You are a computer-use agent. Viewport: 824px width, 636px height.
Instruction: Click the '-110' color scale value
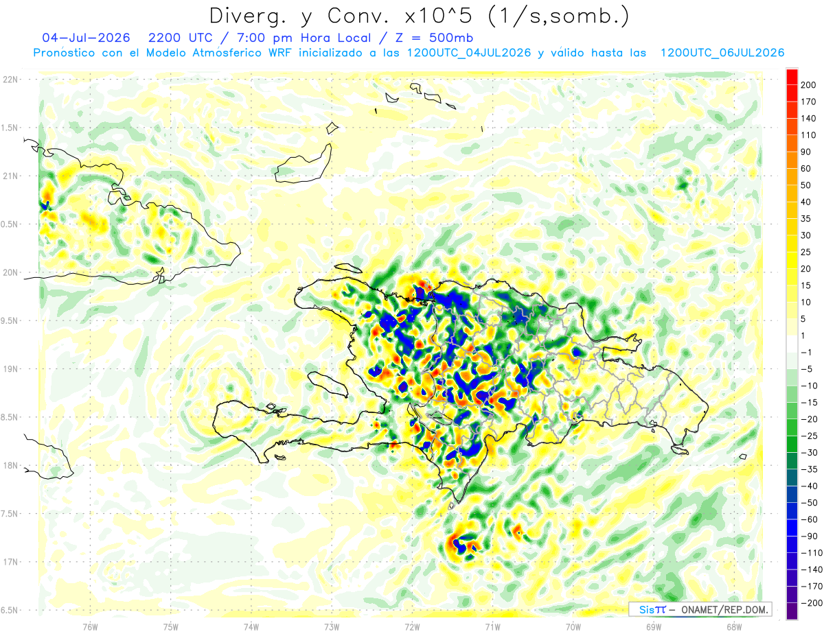pyautogui.click(x=811, y=553)
